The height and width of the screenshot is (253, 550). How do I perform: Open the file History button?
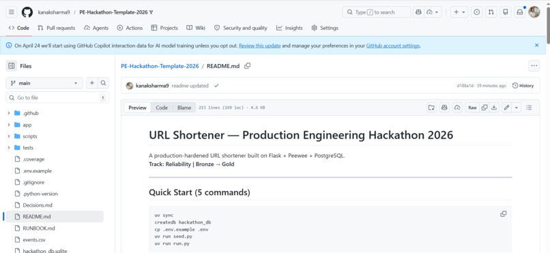[x=523, y=86]
